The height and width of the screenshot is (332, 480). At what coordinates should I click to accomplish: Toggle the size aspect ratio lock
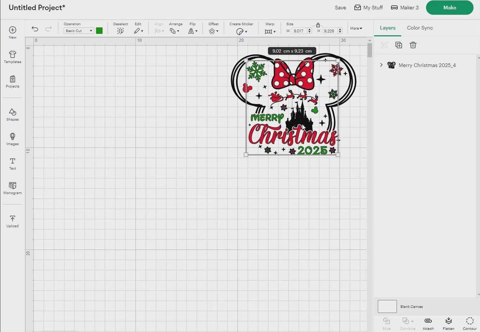(x=318, y=25)
